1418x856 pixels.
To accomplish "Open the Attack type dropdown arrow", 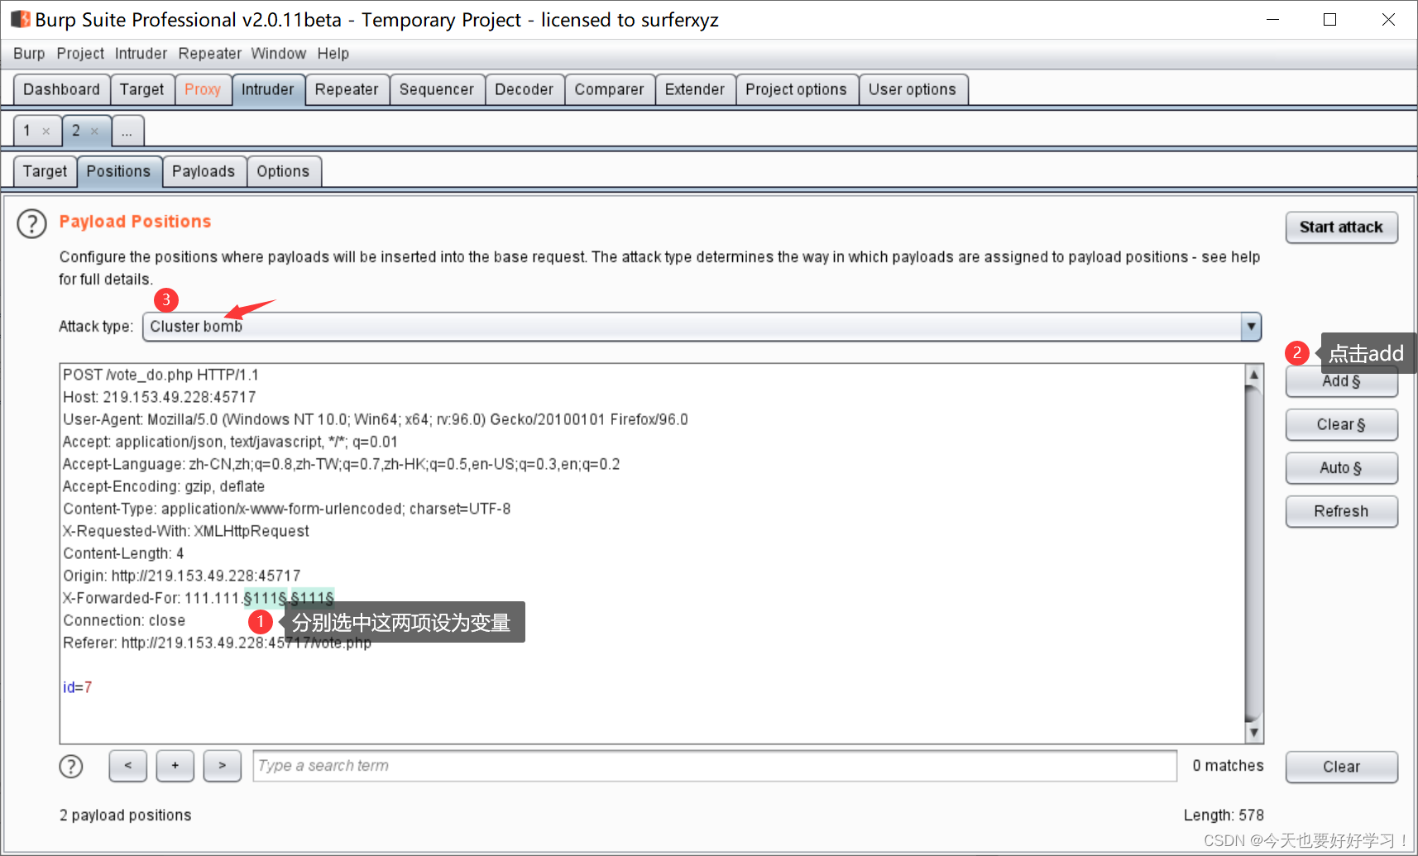I will click(1251, 327).
